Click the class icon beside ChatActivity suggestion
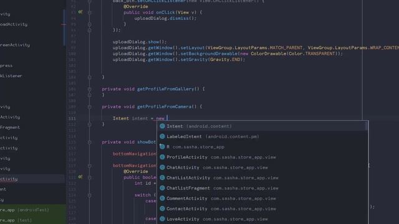 tap(162, 167)
